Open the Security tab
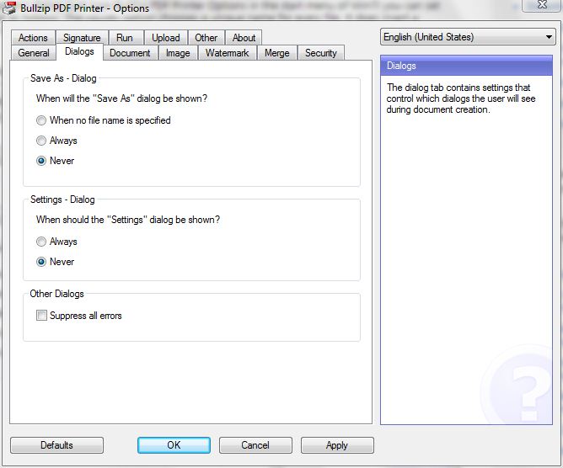This screenshot has width=563, height=468. 321,53
